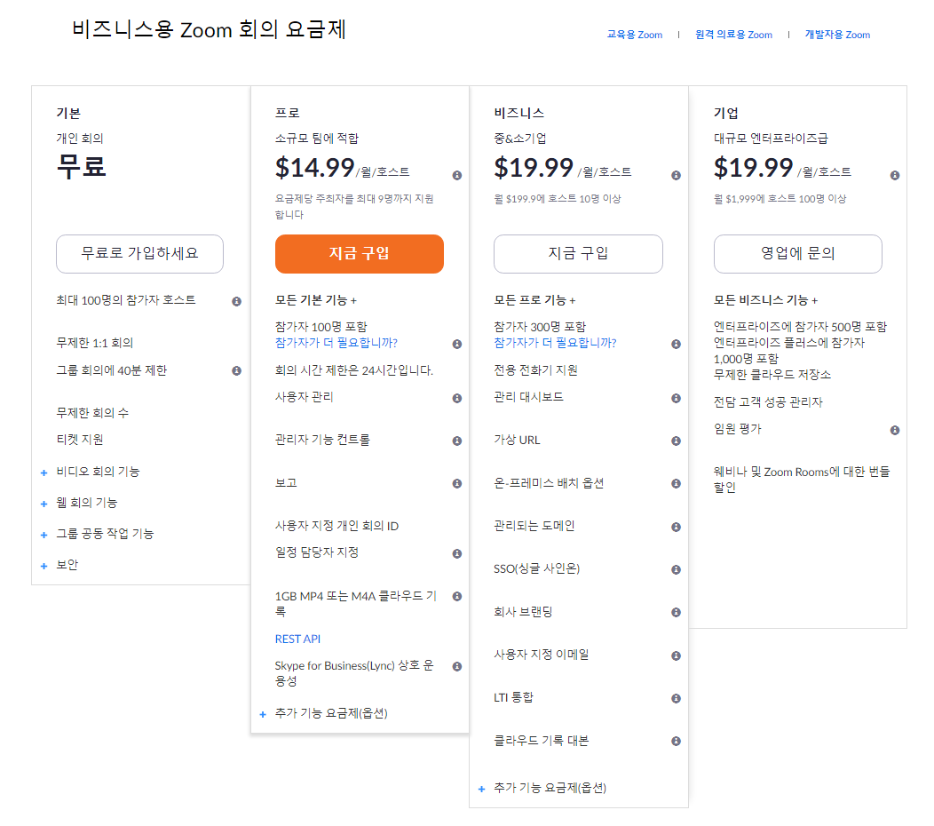
Task: Click 무제한 1:1 회의 text
Action: pos(95,343)
